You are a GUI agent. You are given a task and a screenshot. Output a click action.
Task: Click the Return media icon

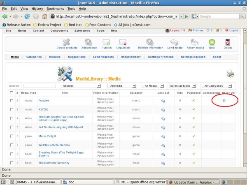(195, 42)
